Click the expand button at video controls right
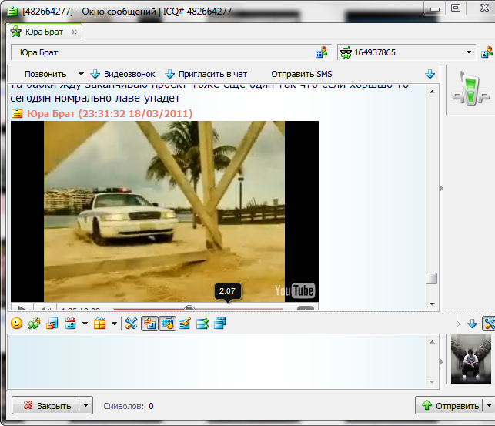Image resolution: width=495 pixels, height=426 pixels. [x=306, y=309]
